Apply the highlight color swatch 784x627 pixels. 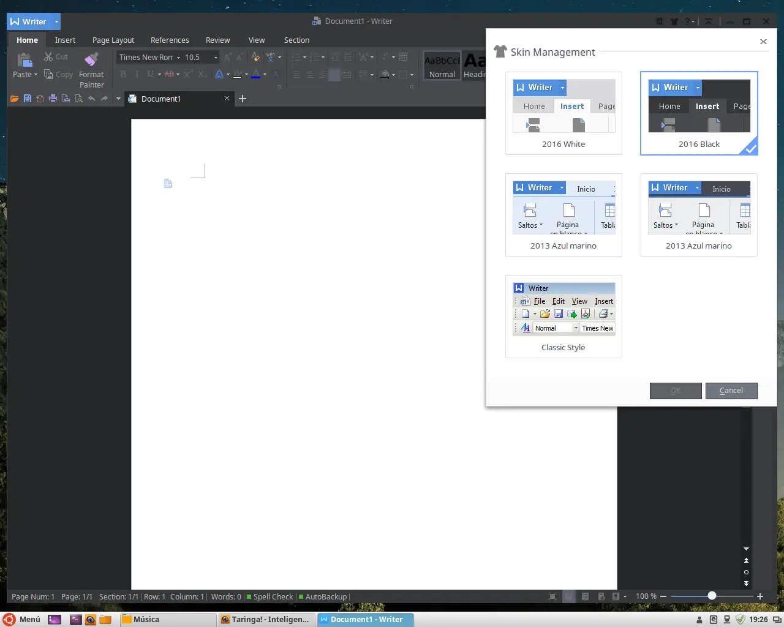tap(238, 74)
